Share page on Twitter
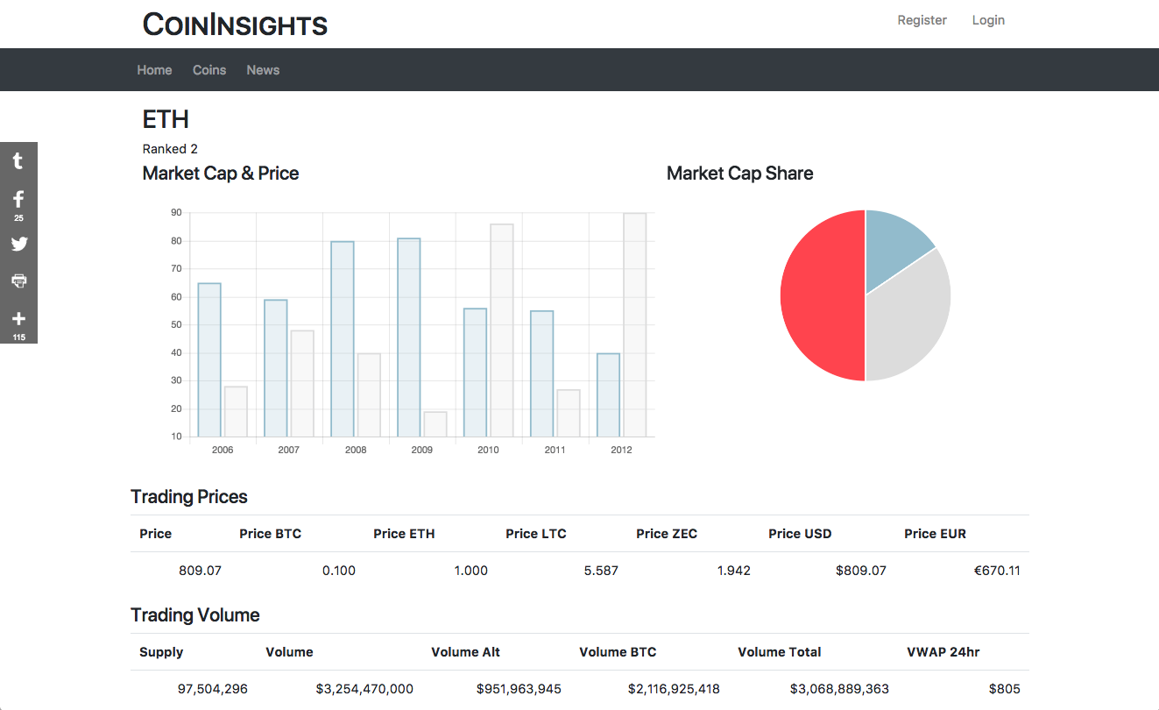The width and height of the screenshot is (1159, 710). 18,244
